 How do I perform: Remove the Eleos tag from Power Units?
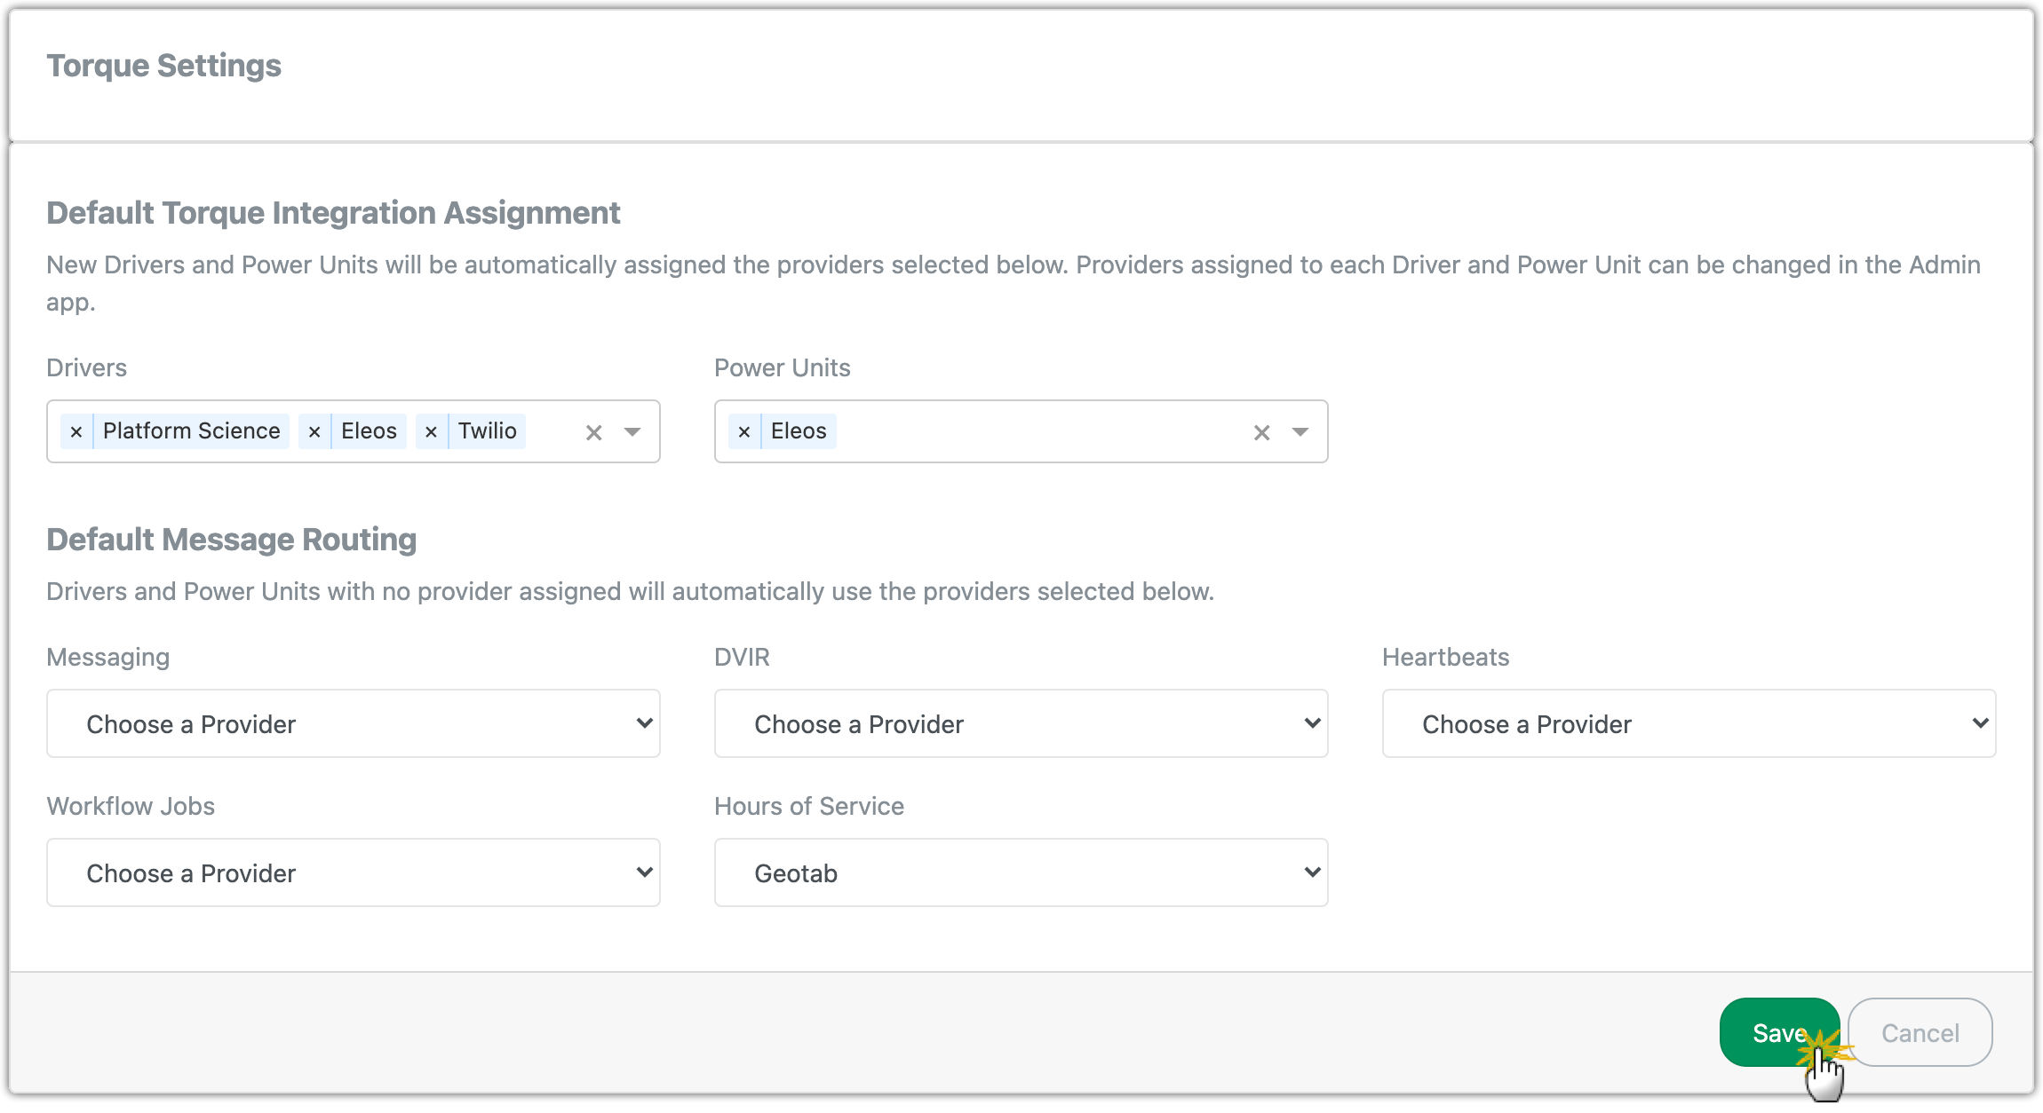pyautogui.click(x=744, y=431)
